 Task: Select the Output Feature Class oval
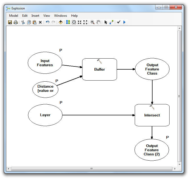[152, 69]
